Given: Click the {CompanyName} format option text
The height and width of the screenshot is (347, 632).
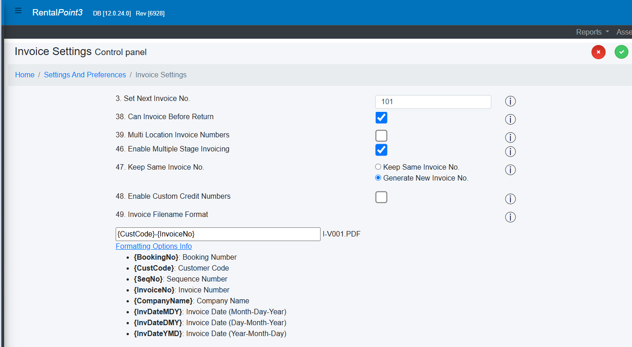Looking at the screenshot, I should [163, 301].
